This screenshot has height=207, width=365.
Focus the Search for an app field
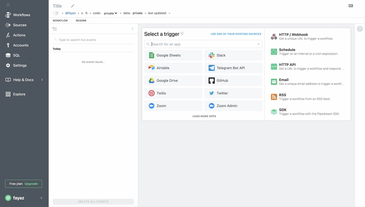tap(203, 44)
